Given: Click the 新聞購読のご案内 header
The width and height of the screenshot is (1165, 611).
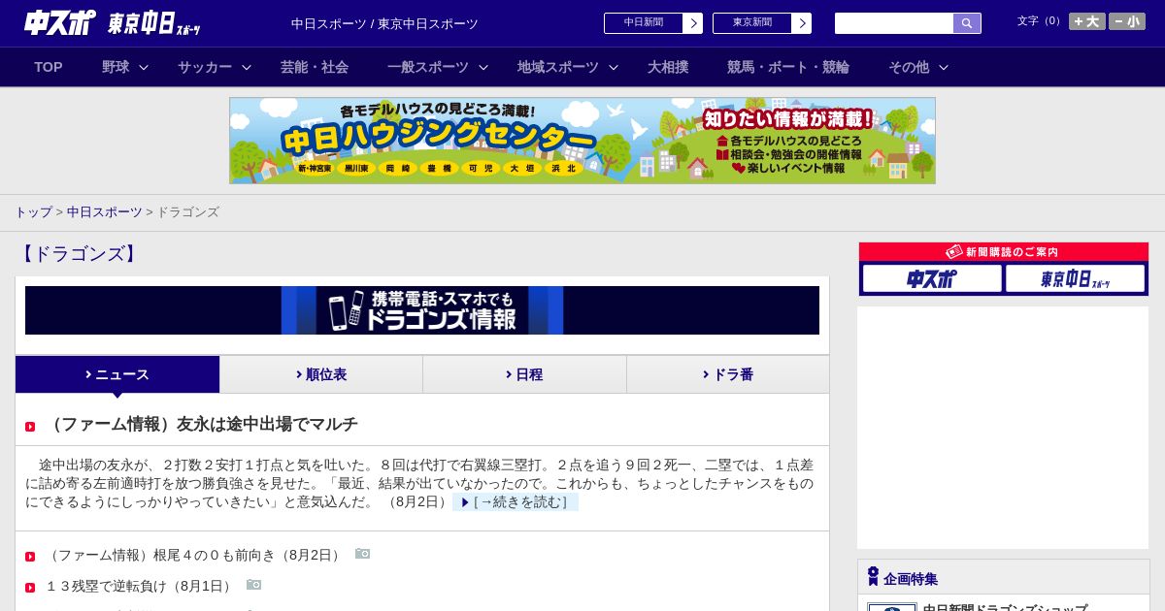Looking at the screenshot, I should coord(1004,252).
